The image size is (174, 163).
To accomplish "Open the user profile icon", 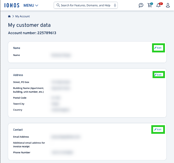I will point(168,5).
